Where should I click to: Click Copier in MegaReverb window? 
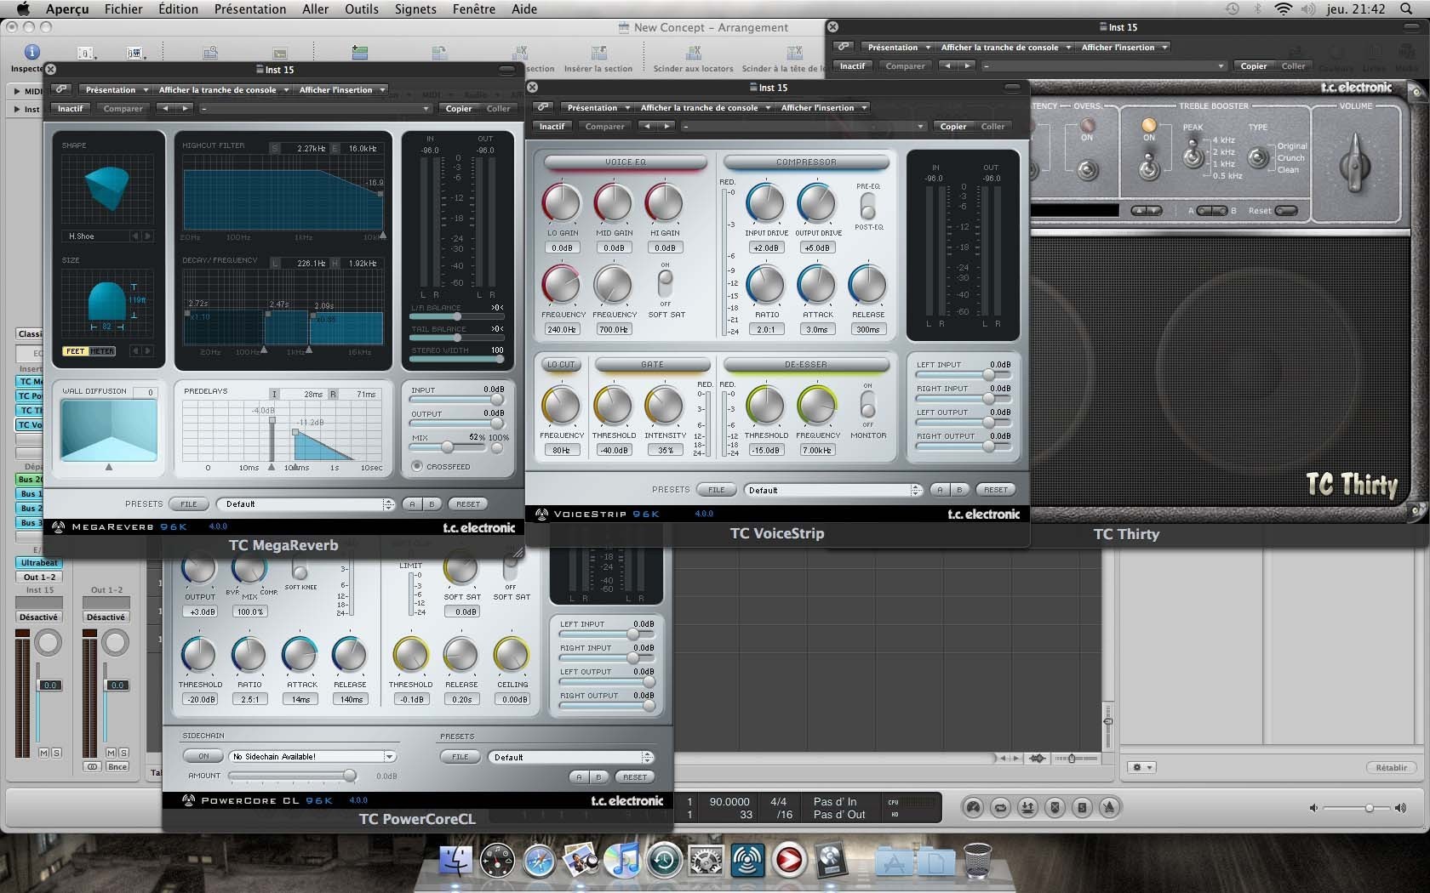(459, 108)
